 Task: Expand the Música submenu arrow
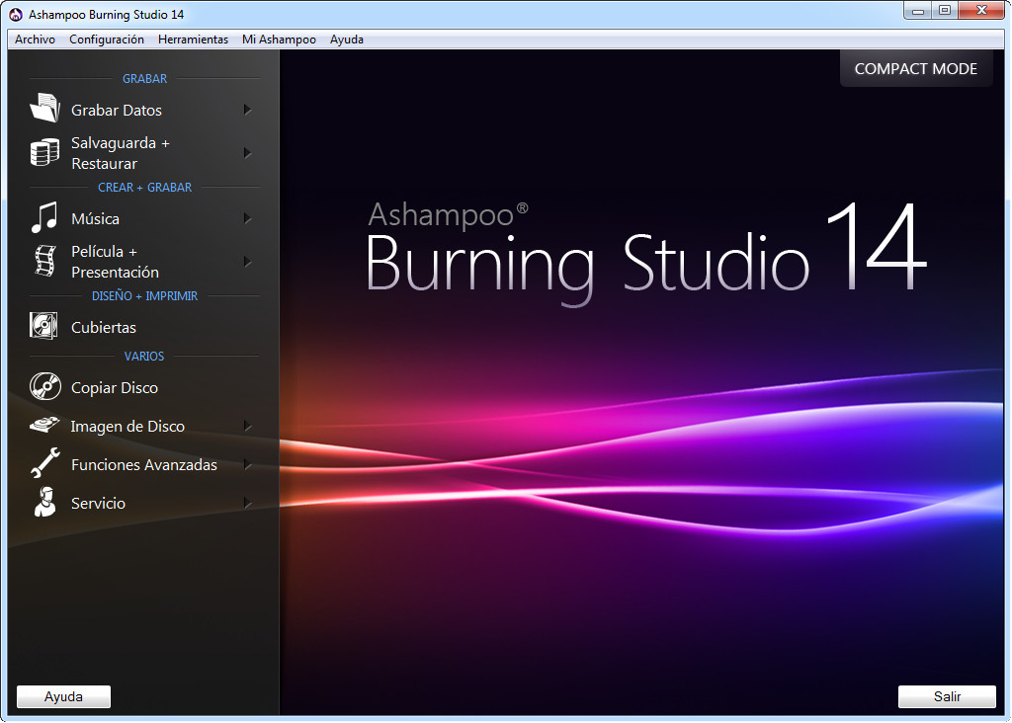click(247, 218)
